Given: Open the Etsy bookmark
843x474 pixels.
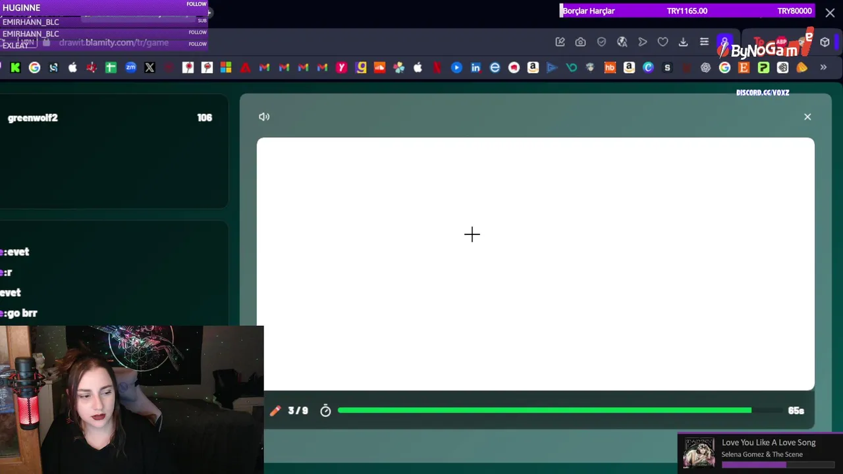Looking at the screenshot, I should coord(744,67).
